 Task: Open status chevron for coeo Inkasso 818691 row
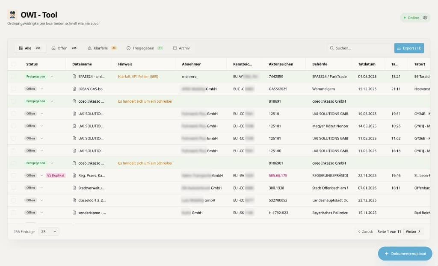tap(52, 101)
